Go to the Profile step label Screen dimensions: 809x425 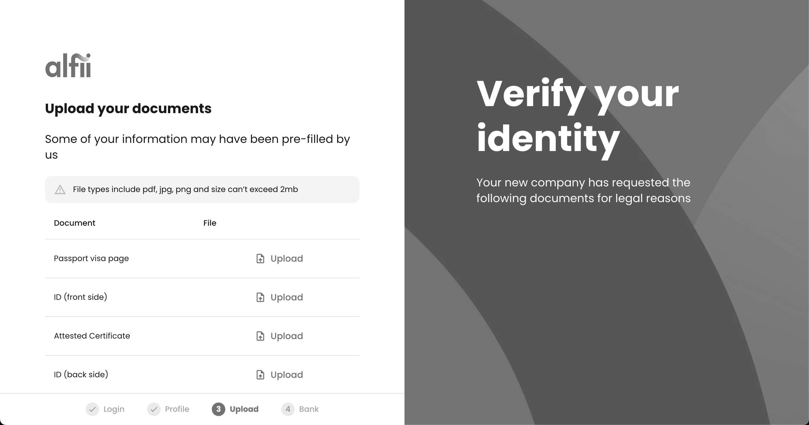coord(177,409)
